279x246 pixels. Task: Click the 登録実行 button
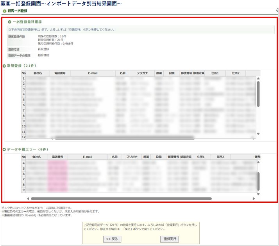[169, 239]
